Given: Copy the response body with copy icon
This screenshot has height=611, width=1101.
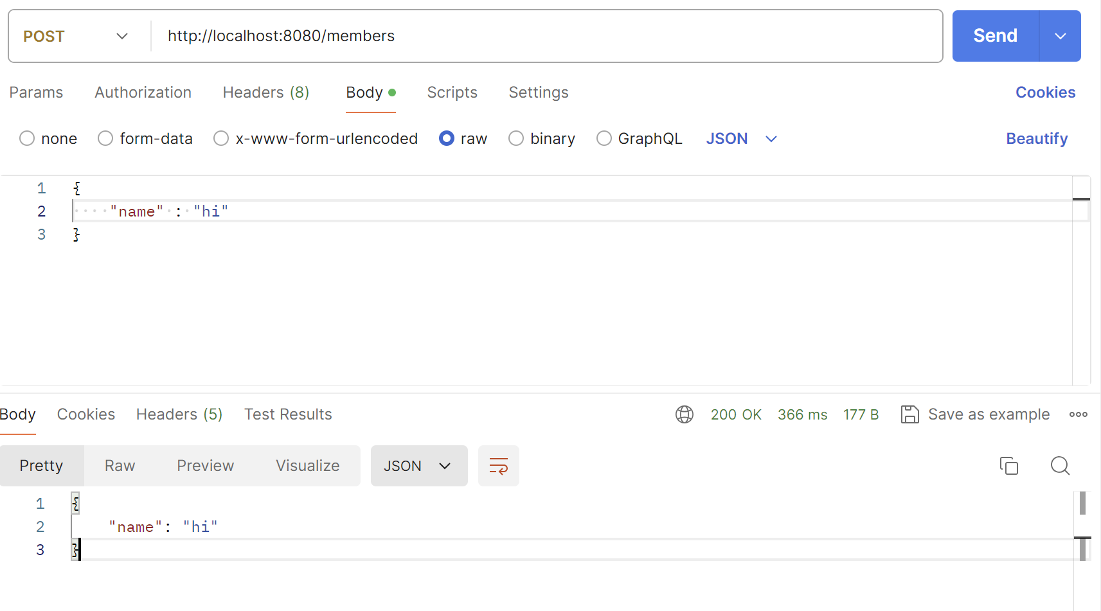Looking at the screenshot, I should coord(1009,466).
